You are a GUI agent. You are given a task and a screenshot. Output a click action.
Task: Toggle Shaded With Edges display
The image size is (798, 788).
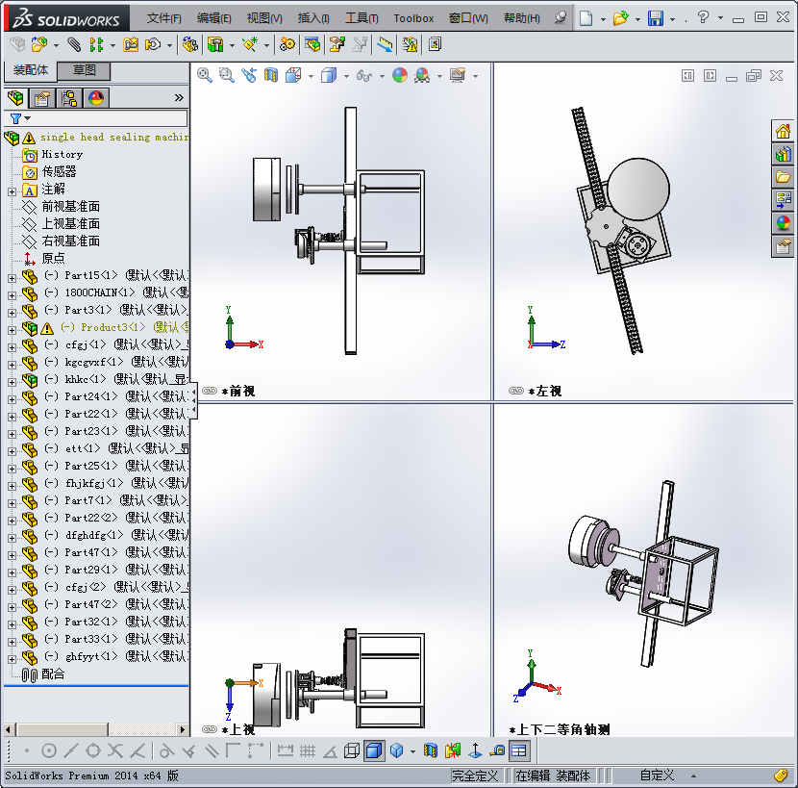click(x=374, y=750)
